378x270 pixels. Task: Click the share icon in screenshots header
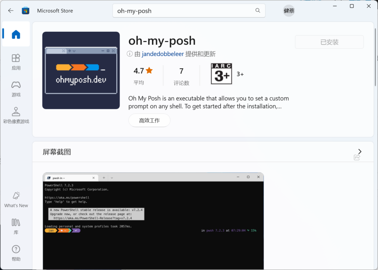click(357, 157)
